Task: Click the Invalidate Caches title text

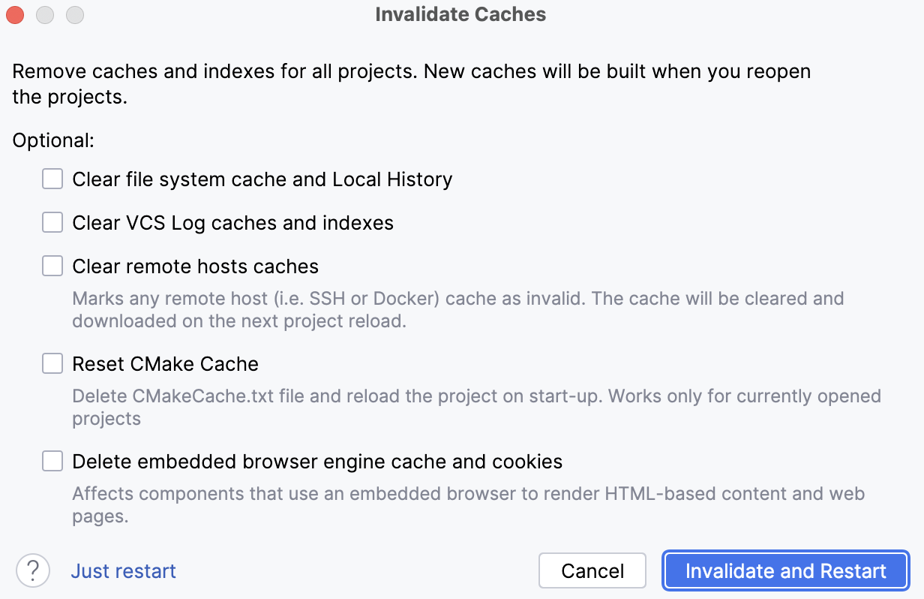Action: [460, 14]
